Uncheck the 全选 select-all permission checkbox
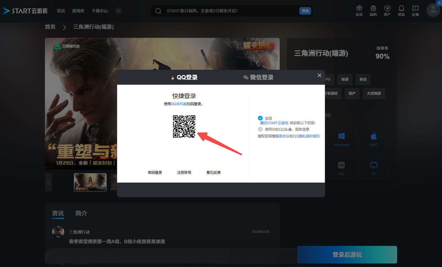 pos(260,118)
